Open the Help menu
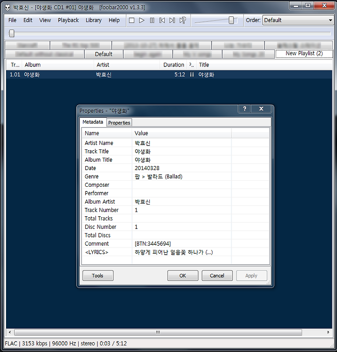337x352 pixels. [x=114, y=20]
